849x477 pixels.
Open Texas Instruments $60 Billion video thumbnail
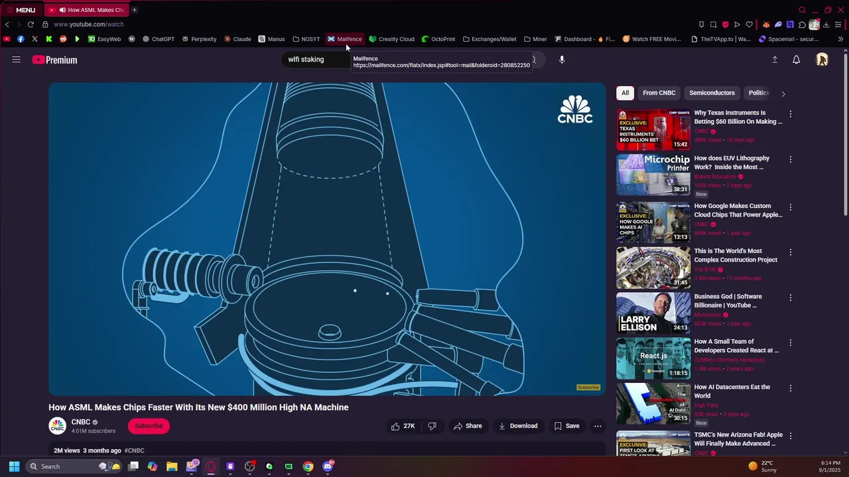point(653,130)
